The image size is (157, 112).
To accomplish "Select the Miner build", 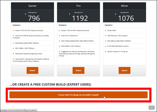I will click(124, 70).
